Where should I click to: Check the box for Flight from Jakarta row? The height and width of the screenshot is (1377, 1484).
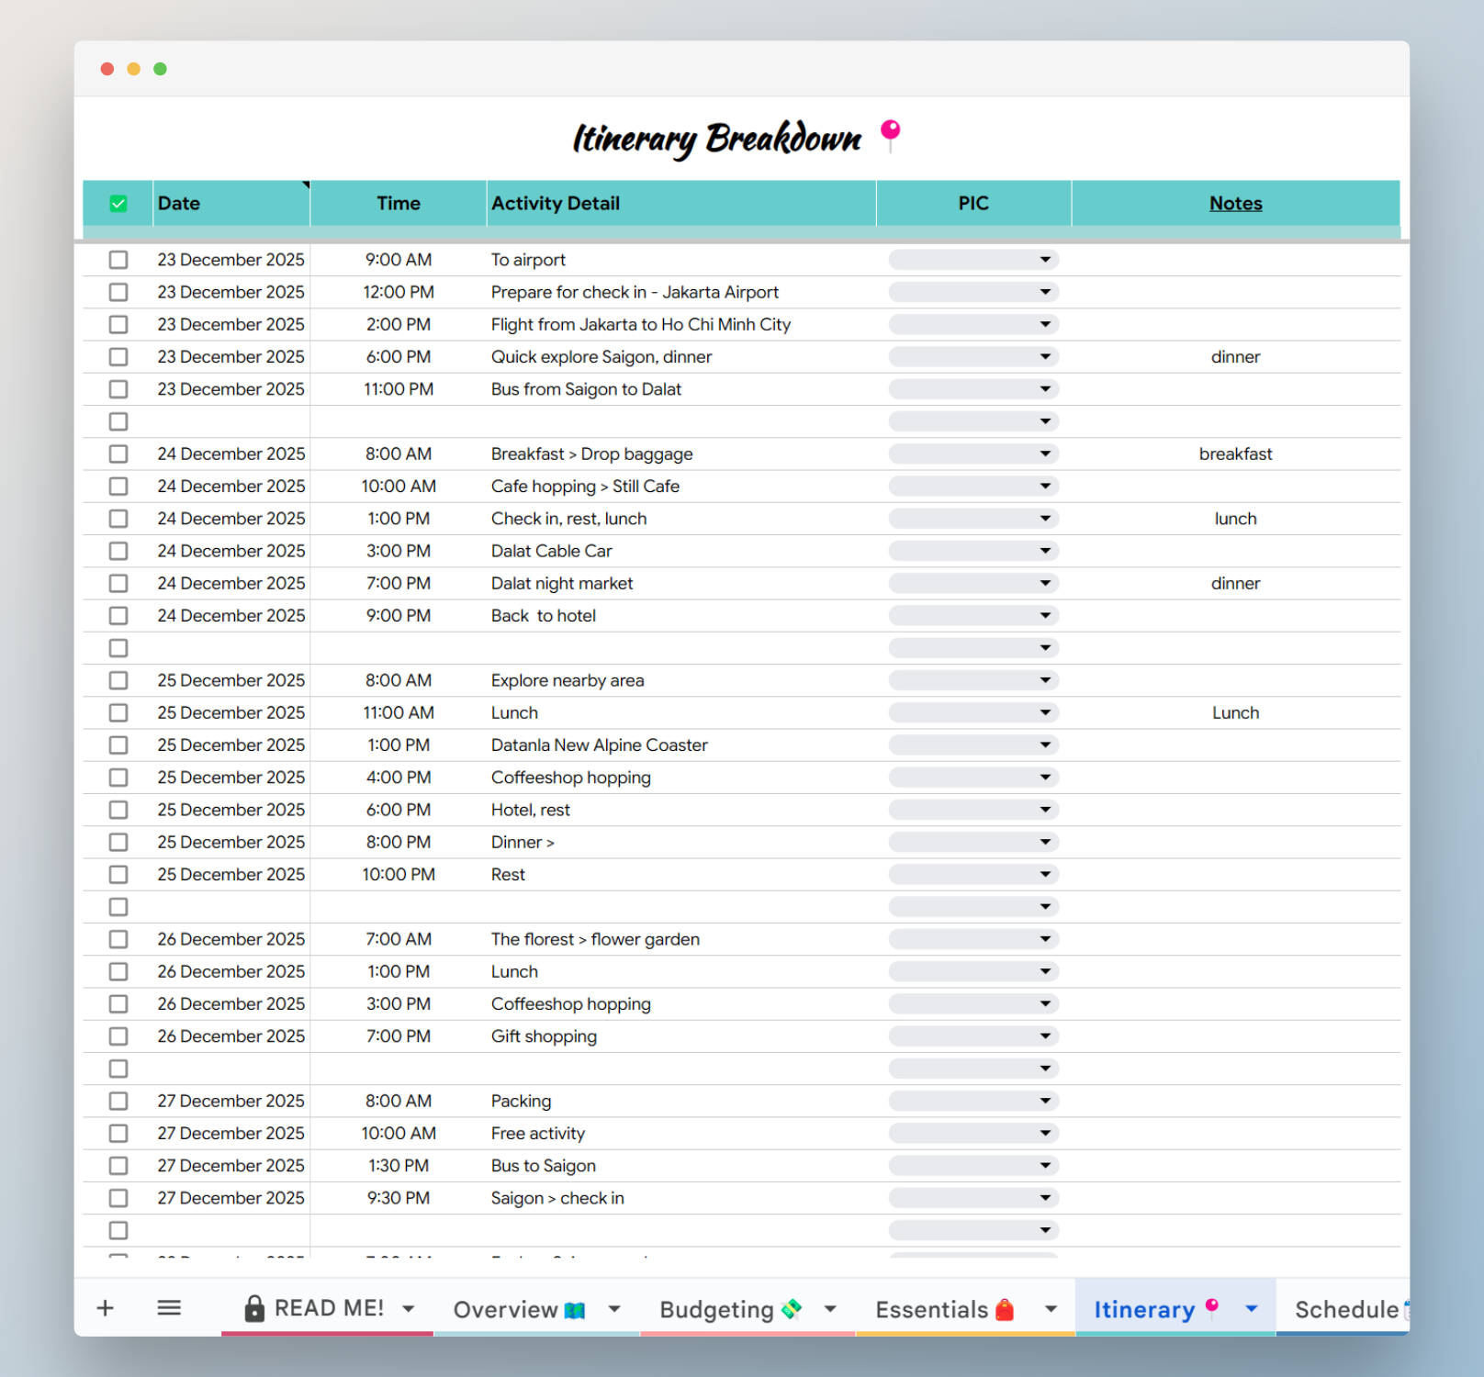[x=118, y=324]
